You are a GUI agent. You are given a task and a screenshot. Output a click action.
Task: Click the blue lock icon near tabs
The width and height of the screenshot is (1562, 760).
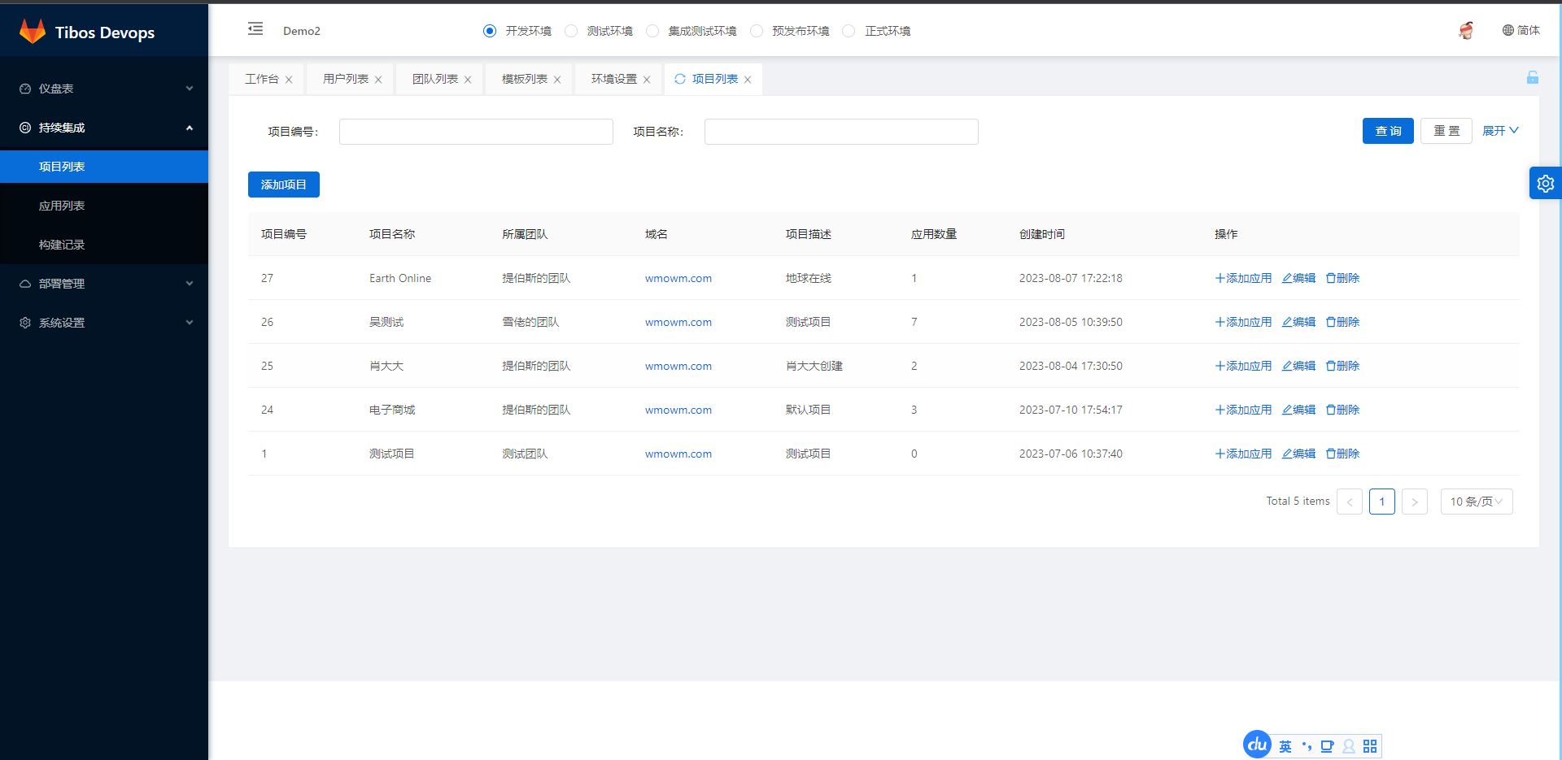(x=1533, y=77)
